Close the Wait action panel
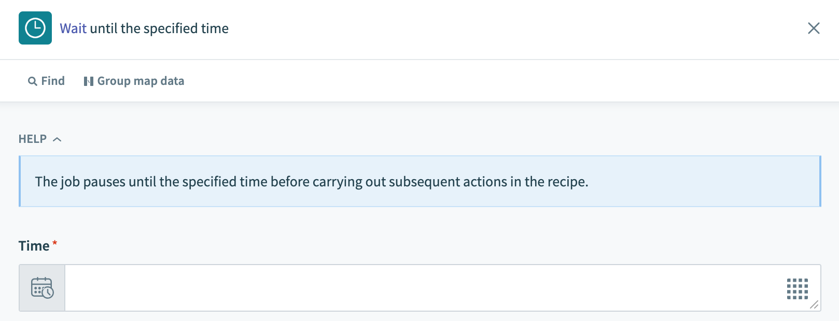This screenshot has height=321, width=839. click(814, 29)
